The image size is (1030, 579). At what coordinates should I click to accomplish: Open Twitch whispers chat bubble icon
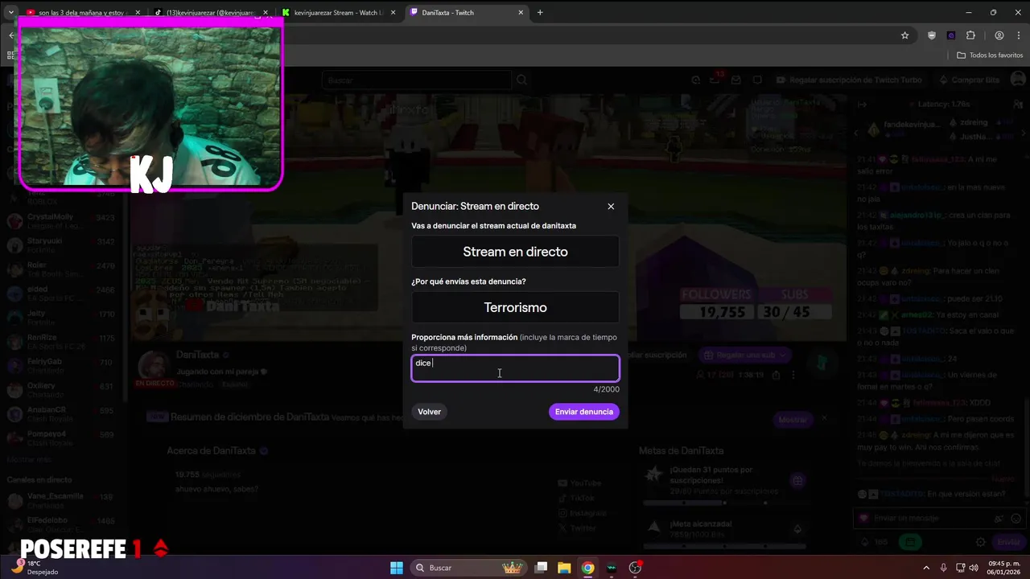[757, 80]
